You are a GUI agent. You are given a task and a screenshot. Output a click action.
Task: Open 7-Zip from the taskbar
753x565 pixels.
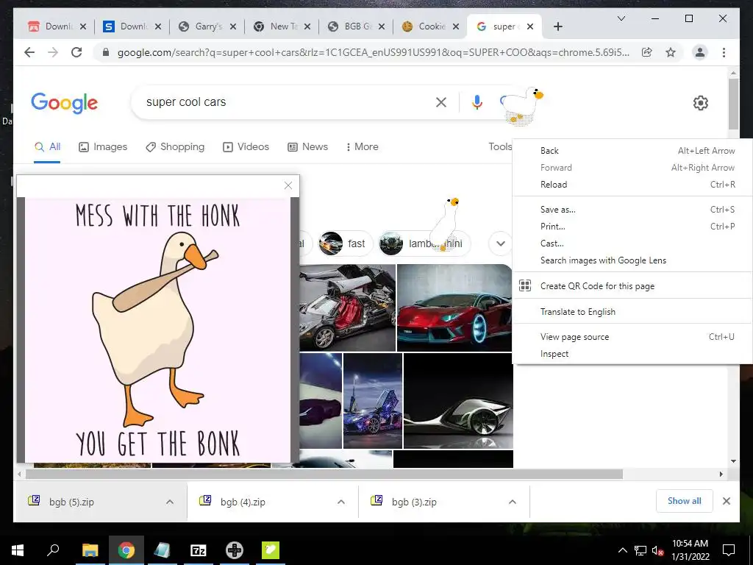point(199,550)
